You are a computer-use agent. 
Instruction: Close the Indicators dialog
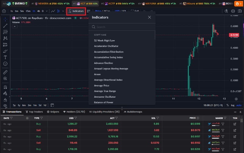[149, 17]
